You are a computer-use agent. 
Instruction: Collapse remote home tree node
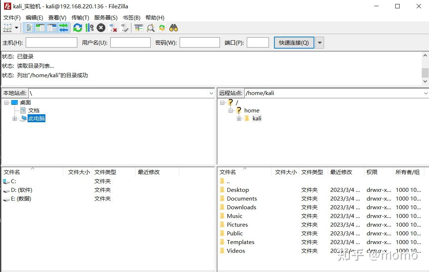(230, 111)
